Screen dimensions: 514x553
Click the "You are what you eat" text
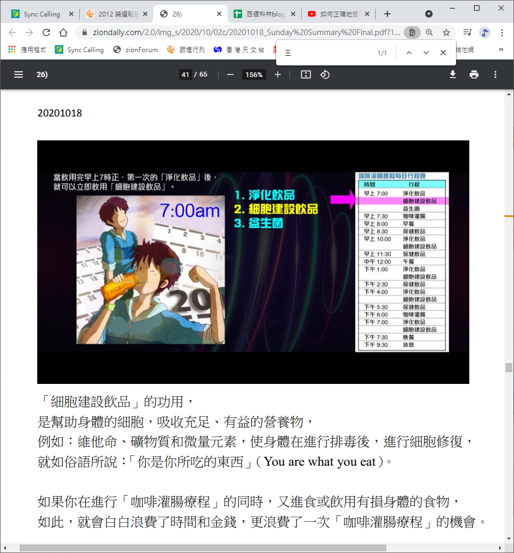pyautogui.click(x=320, y=462)
